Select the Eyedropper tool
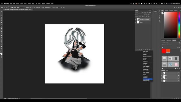 [x=1, y=23]
